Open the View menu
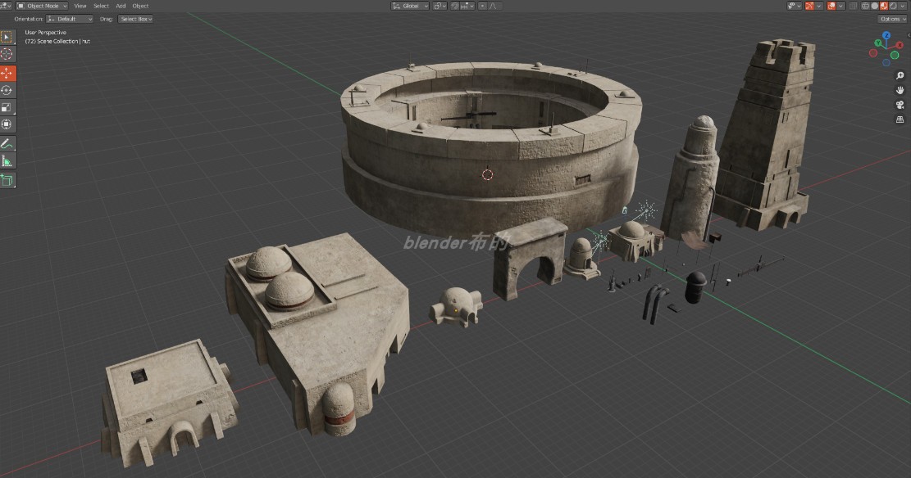 (80, 6)
